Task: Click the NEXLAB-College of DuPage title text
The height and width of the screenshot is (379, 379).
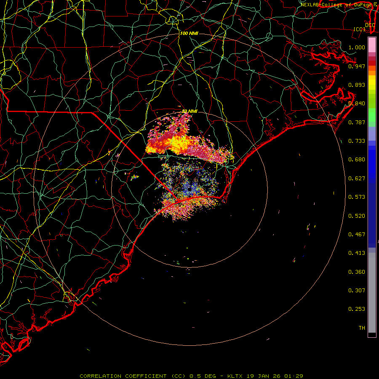Action: point(336,5)
